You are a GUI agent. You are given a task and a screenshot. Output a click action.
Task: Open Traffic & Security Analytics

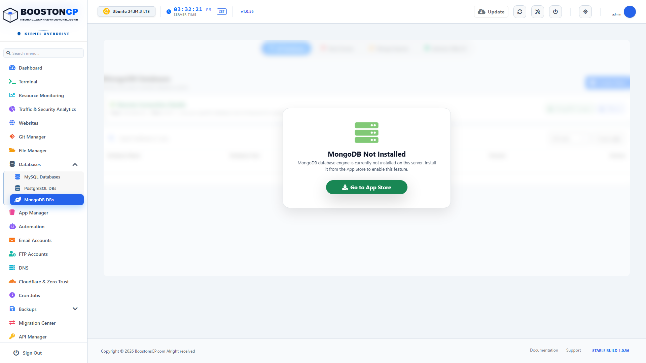point(43,109)
